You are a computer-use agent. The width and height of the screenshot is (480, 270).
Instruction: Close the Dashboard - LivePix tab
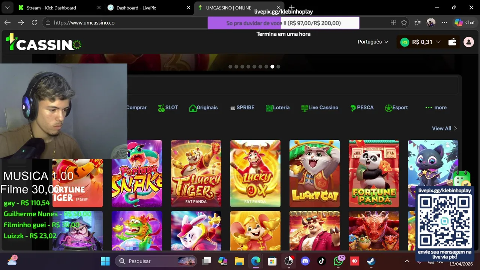pos(188,7)
